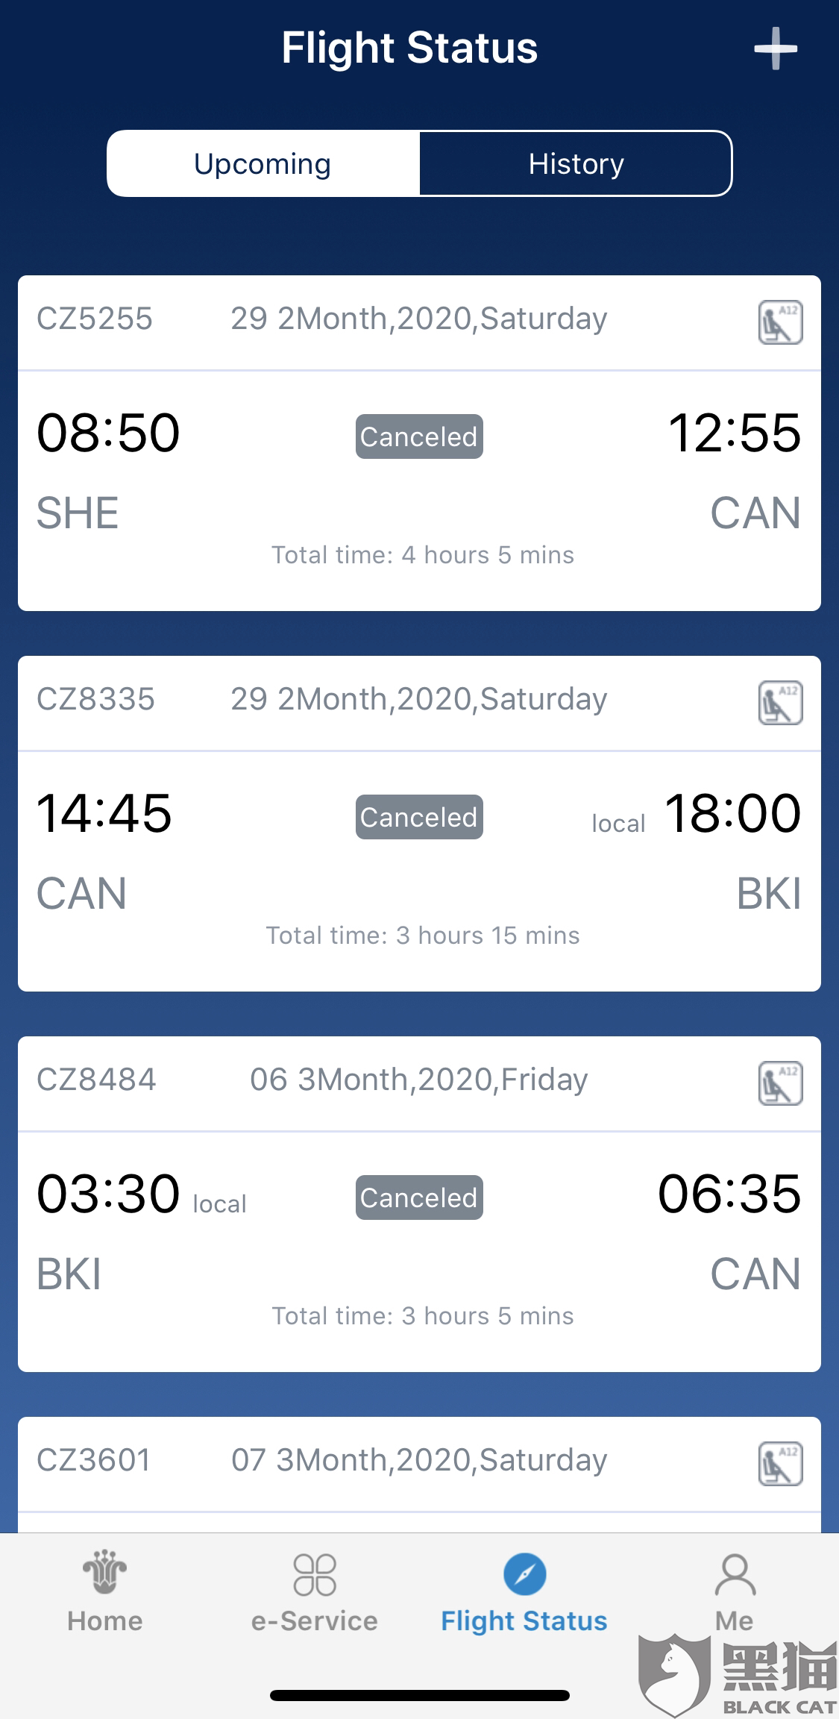Open the CZ3601 07 March flight card
Screen dimensions: 839x1719
tap(418, 1461)
